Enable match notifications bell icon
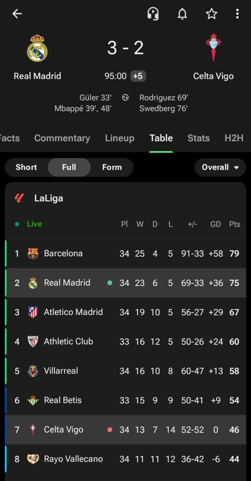251x481 pixels. pyautogui.click(x=182, y=14)
